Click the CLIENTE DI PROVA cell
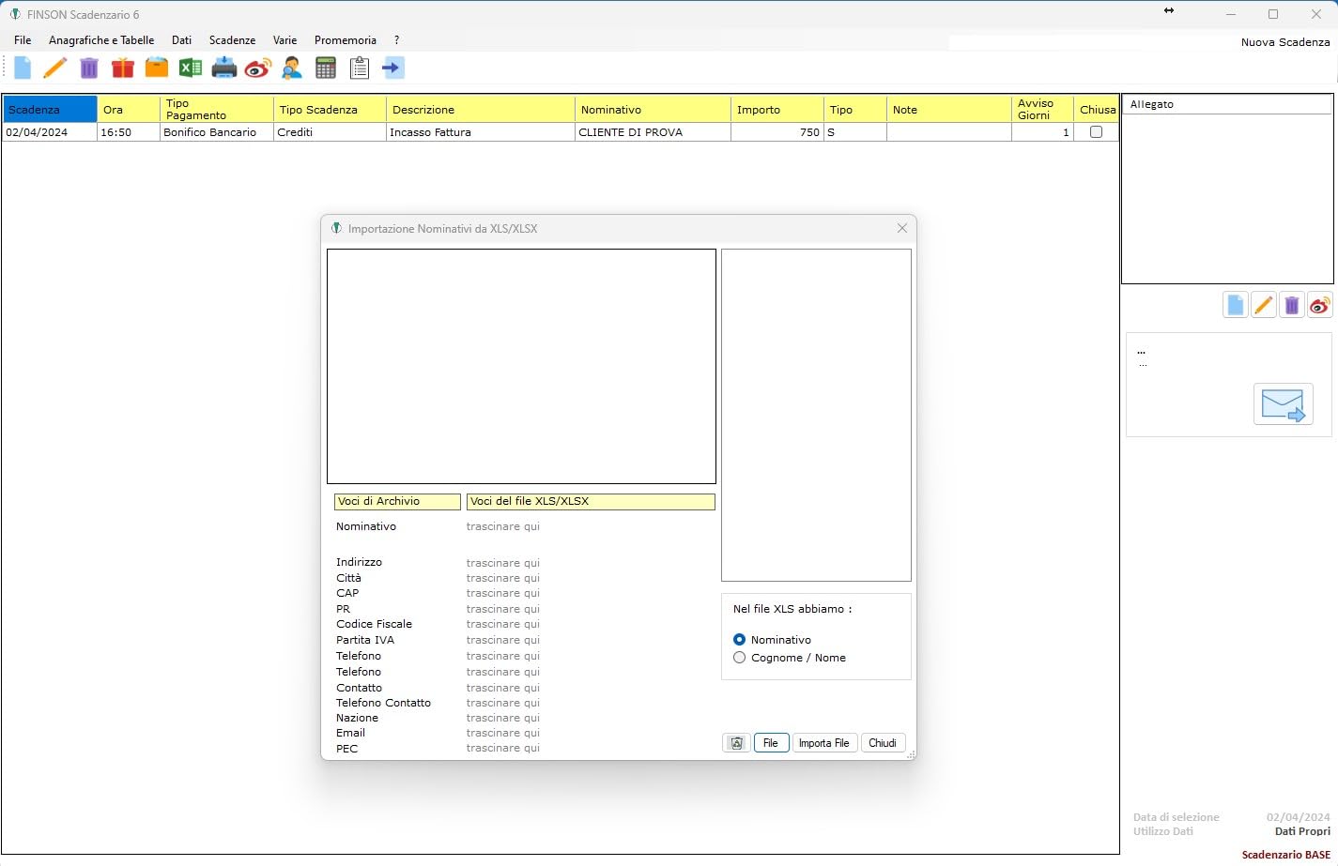1338x866 pixels. pos(653,132)
